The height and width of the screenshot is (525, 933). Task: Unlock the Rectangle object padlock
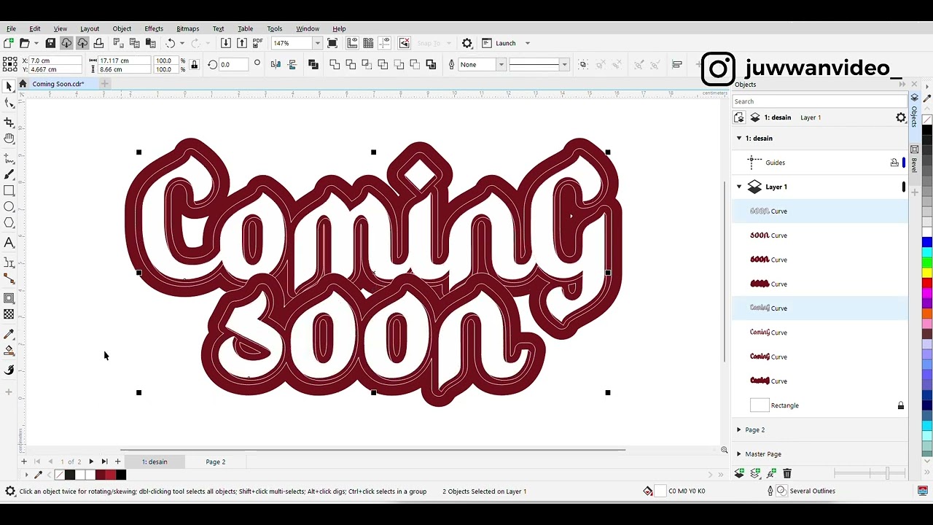point(901,405)
